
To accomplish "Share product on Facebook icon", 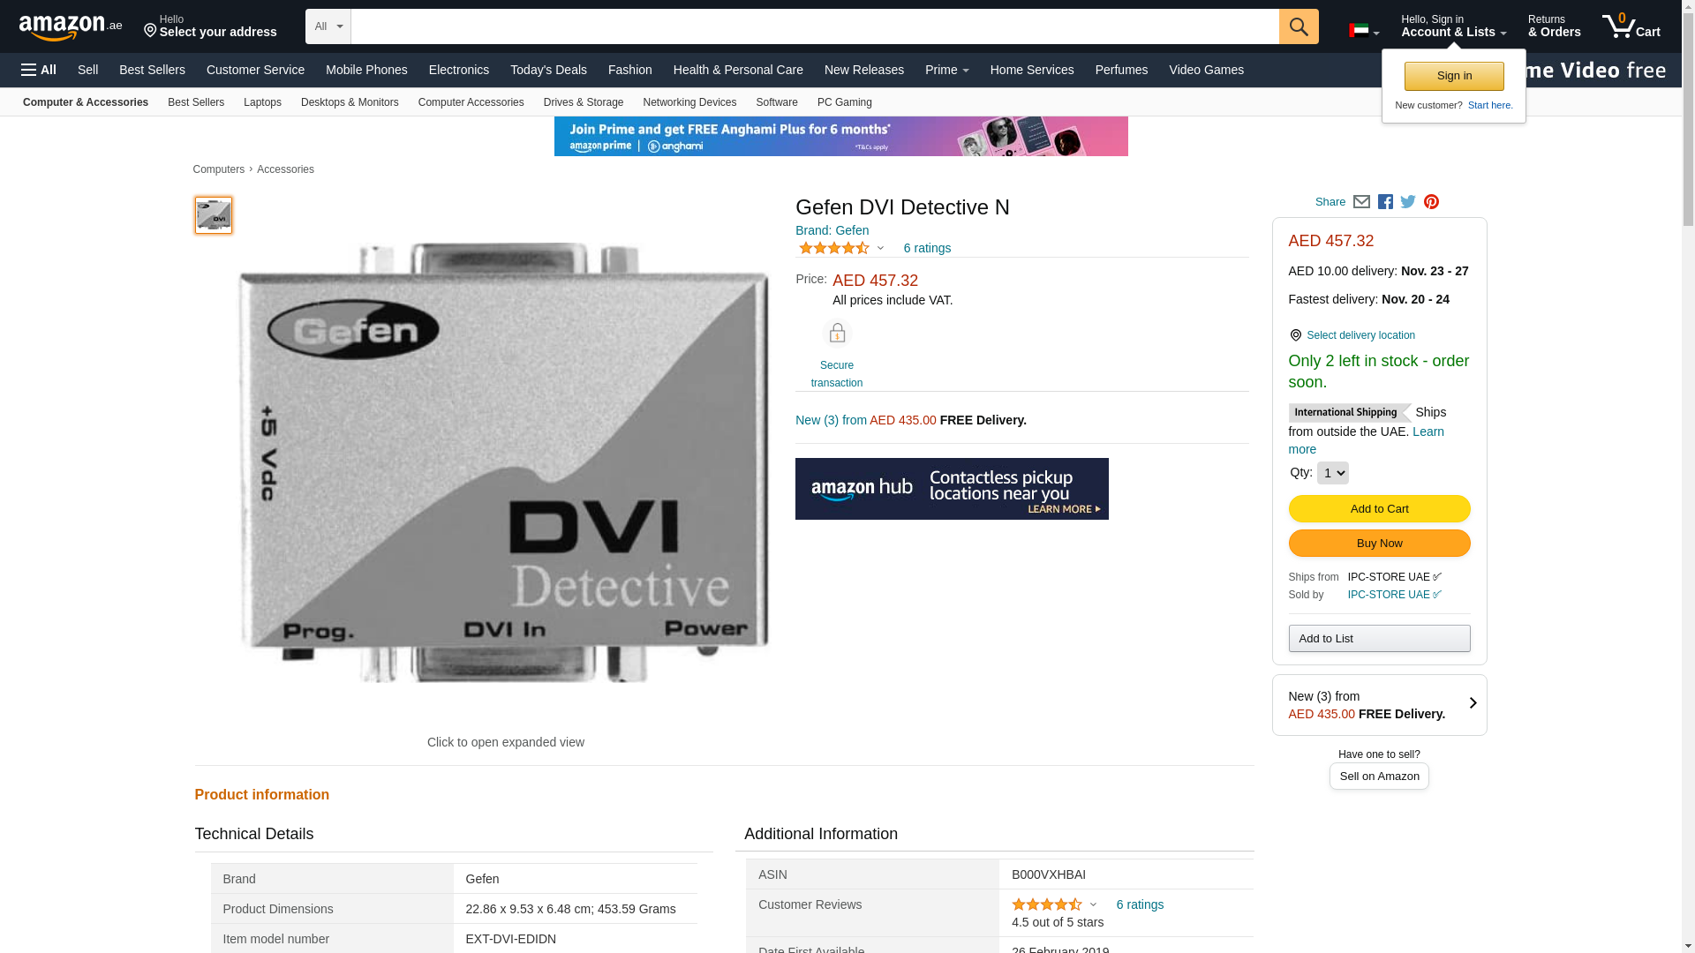I will tap(1385, 202).
